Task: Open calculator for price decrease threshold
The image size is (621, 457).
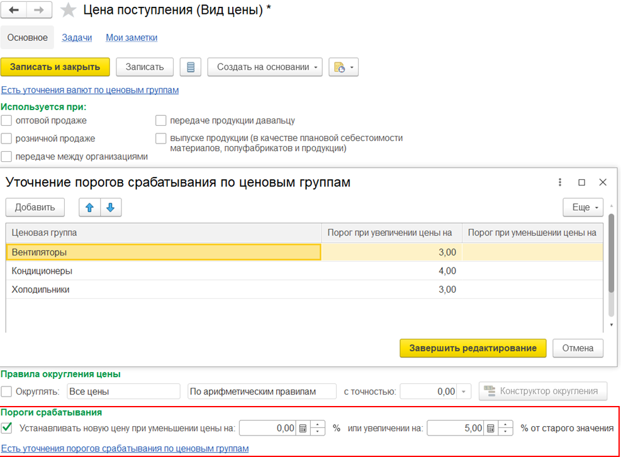Action: [303, 428]
